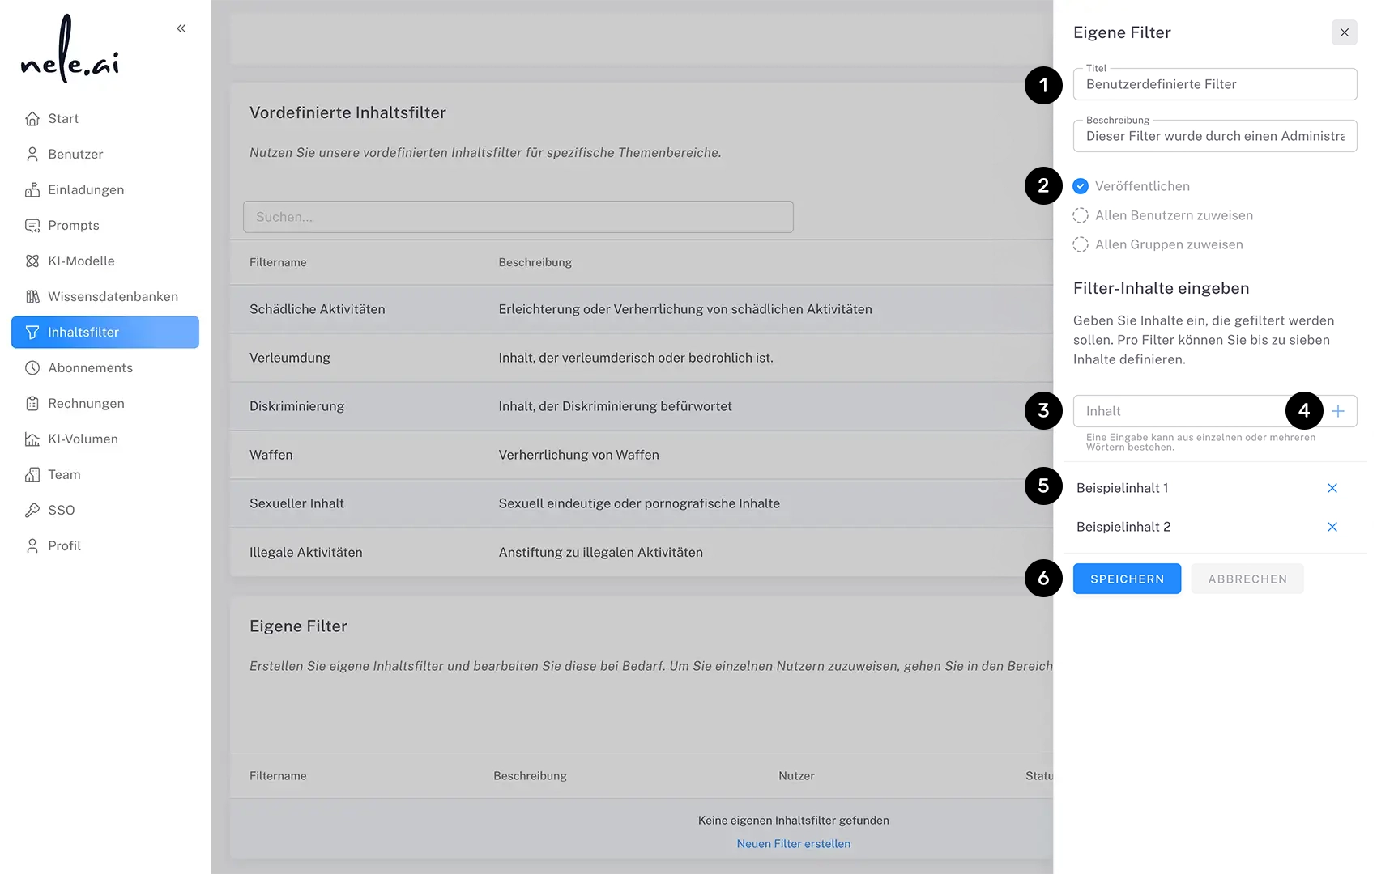Close the Eigene Filter panel
1377x874 pixels.
1345,32
